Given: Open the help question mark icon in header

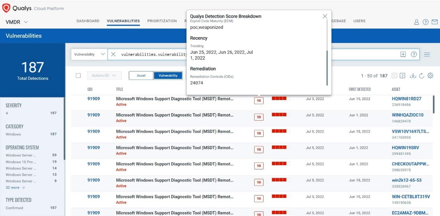Looking at the screenshot, I should (x=426, y=22).
